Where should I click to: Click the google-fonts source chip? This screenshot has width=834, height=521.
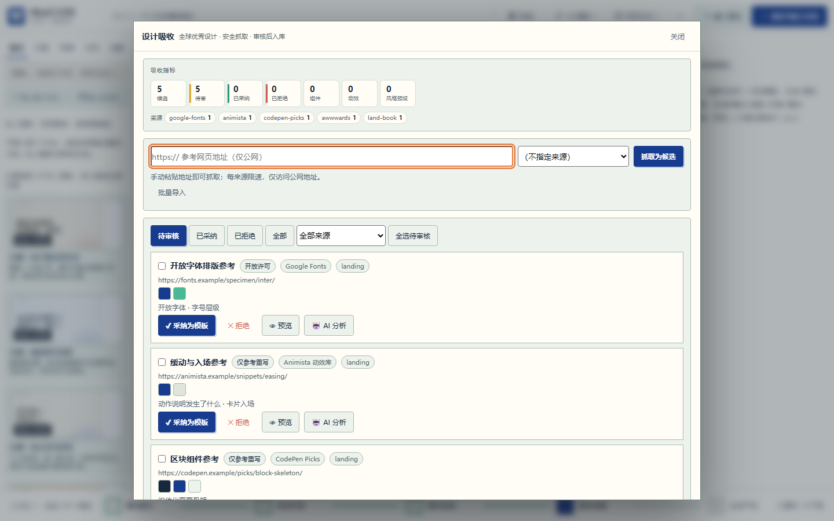point(190,118)
